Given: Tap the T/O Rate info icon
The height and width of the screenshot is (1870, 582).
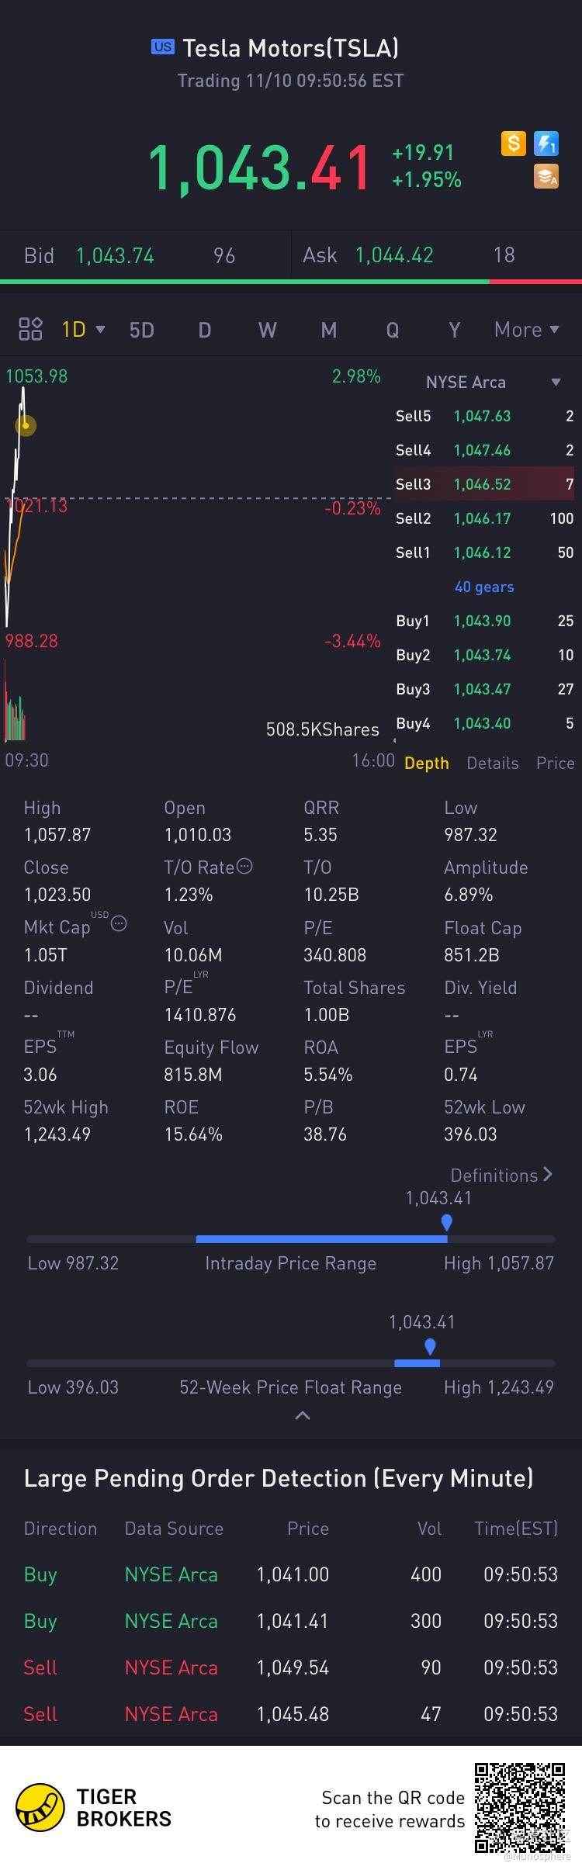Looking at the screenshot, I should click(244, 867).
